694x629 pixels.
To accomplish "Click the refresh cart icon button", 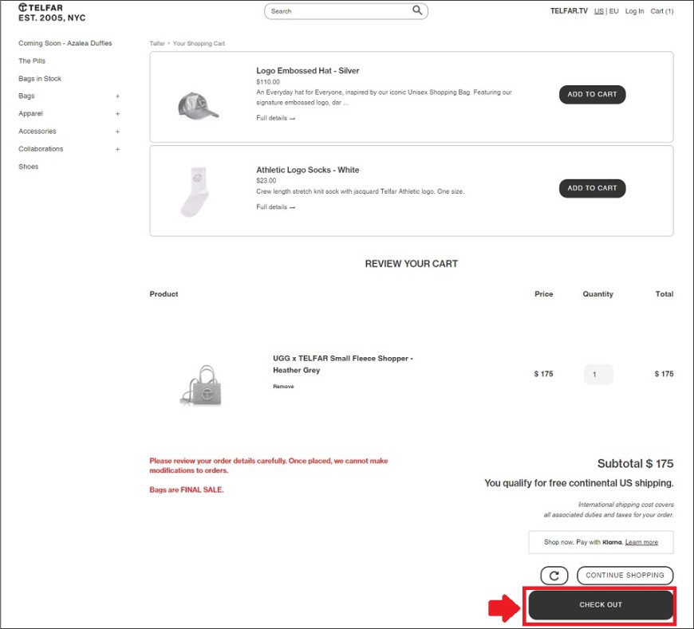I will 554,576.
